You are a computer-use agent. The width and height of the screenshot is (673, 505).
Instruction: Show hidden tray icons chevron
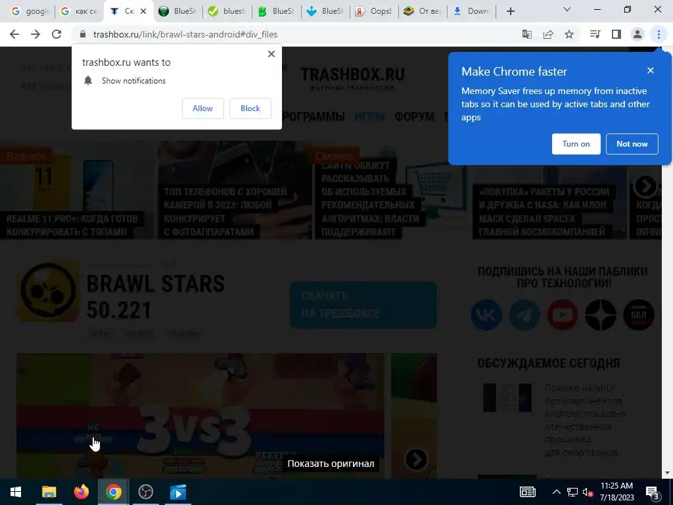click(x=556, y=492)
